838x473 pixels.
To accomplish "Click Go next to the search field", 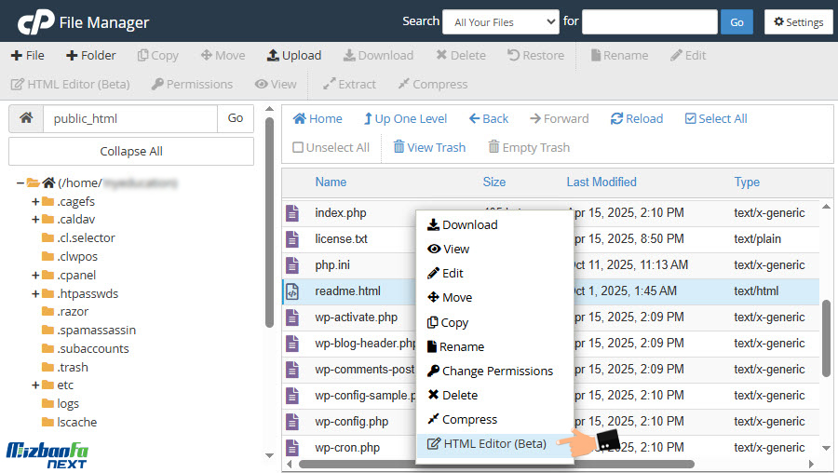I will click(737, 22).
